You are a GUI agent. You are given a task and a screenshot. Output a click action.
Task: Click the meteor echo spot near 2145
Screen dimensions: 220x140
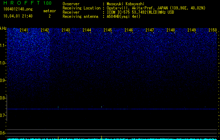(x=101, y=107)
